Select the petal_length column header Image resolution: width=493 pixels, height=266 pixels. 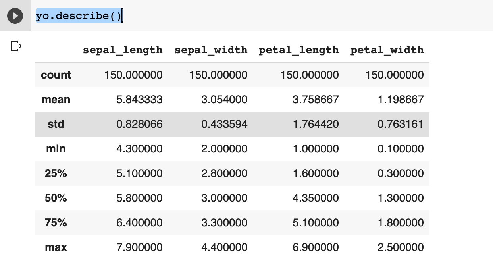(299, 50)
